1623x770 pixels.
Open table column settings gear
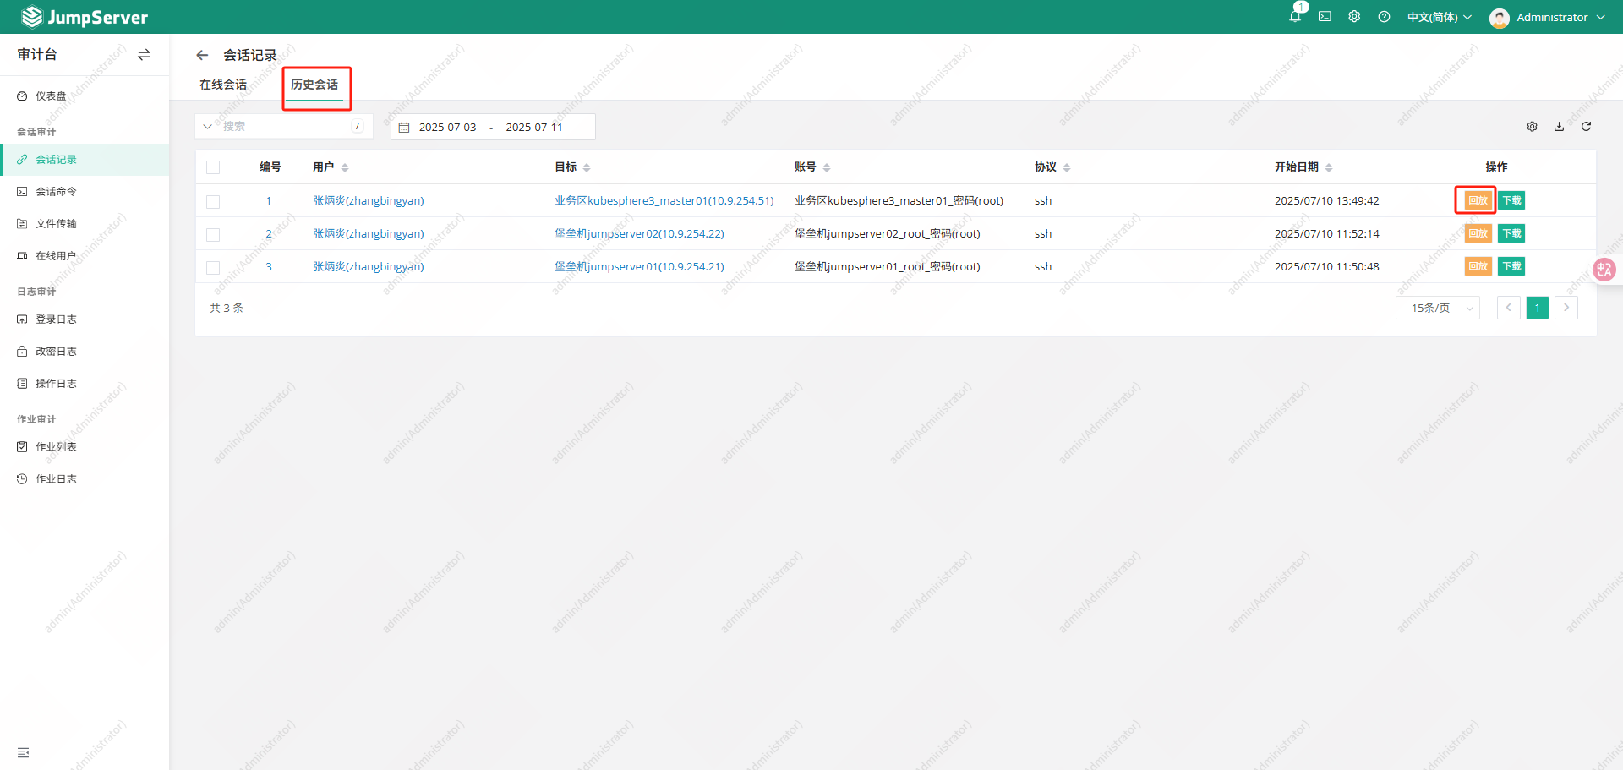click(1532, 126)
